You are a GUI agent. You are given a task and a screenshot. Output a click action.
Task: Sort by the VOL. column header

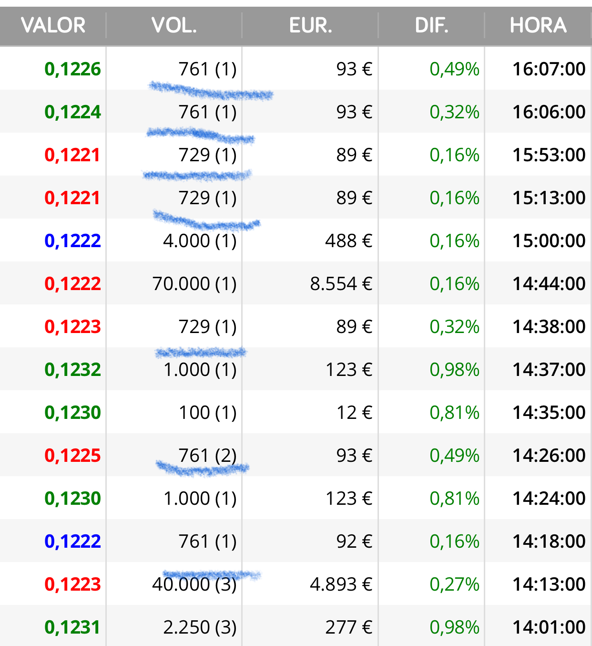click(174, 25)
